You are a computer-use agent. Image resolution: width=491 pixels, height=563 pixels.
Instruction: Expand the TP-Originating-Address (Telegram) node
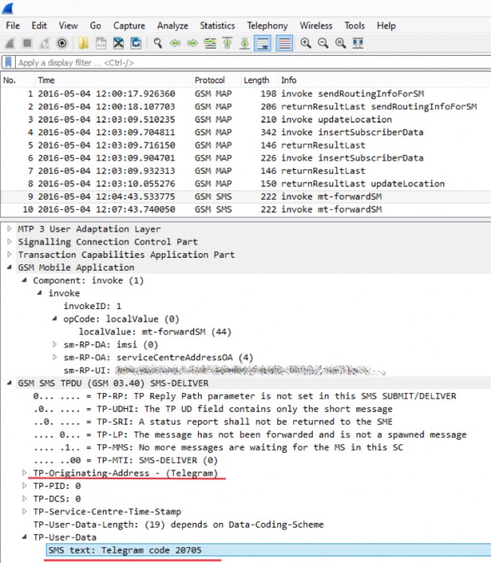click(x=24, y=473)
